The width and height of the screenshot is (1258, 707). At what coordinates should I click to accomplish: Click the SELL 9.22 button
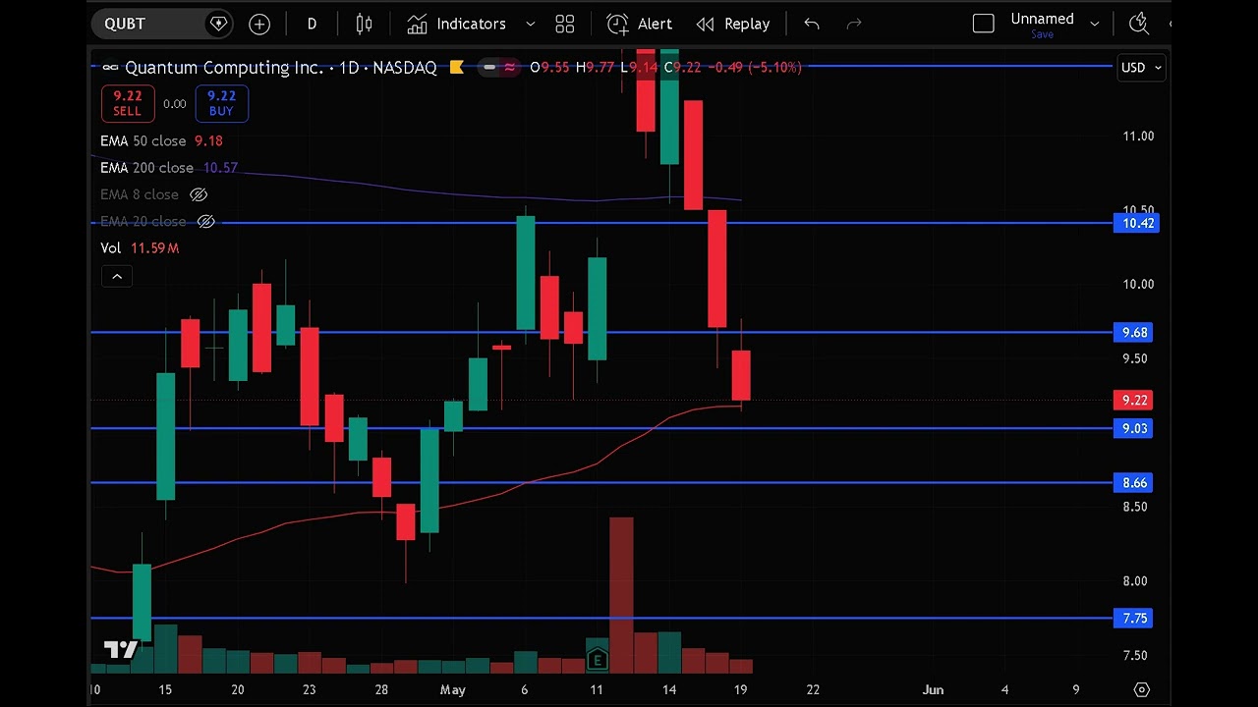point(127,103)
